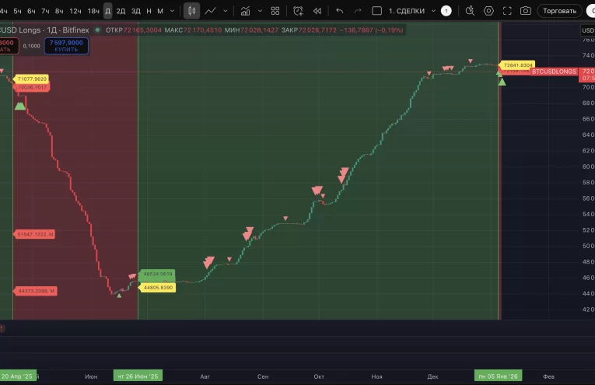The width and height of the screenshot is (595, 385).
Task: Click the yellow 71077.9620 price label
Action: (31, 79)
